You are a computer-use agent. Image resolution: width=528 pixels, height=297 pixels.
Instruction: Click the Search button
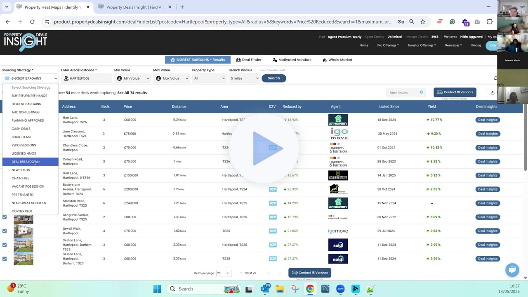click(273, 78)
